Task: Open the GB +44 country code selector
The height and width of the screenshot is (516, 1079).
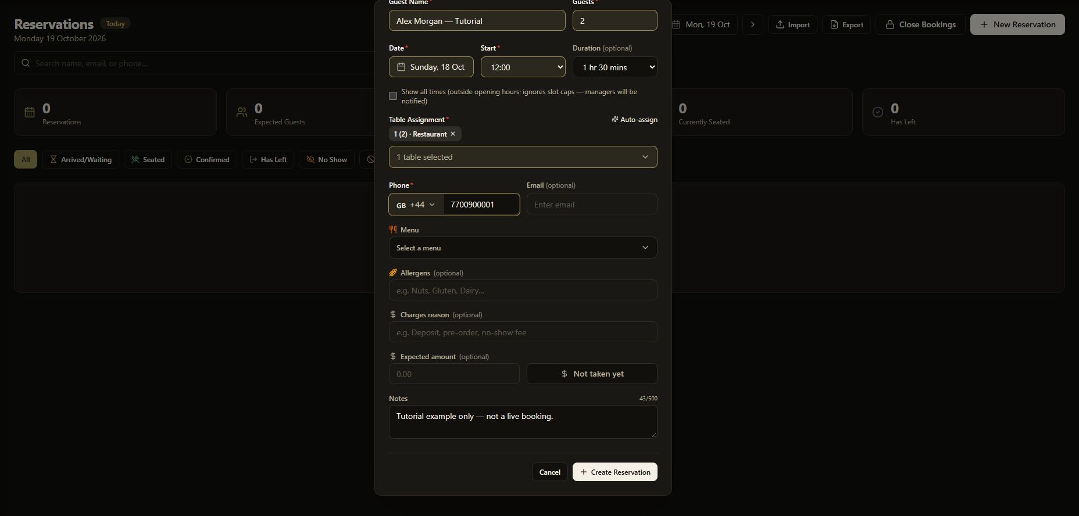Action: (416, 205)
